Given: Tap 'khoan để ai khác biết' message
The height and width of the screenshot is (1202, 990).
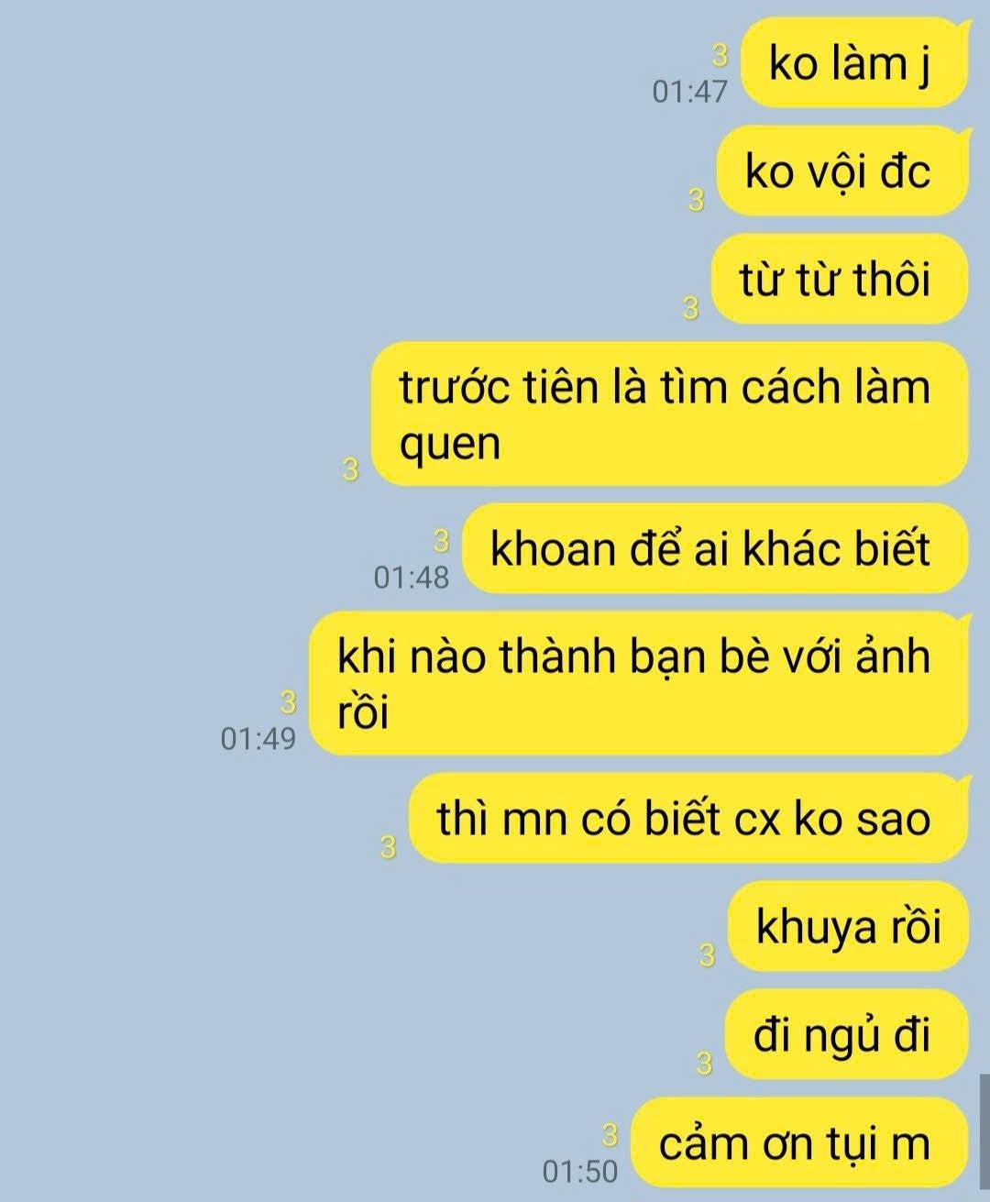Looking at the screenshot, I should tap(715, 548).
